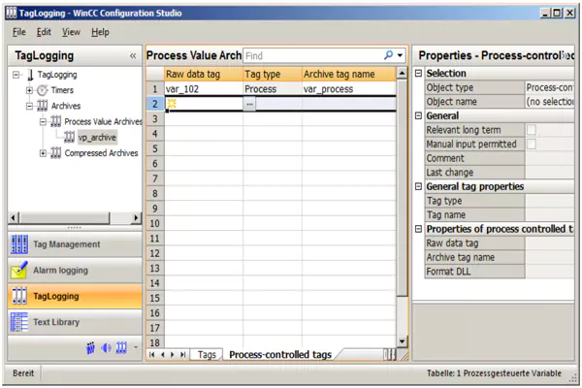Screen dimensions: 582x388
Task: Open the Text Library icon
Action: tap(19, 322)
